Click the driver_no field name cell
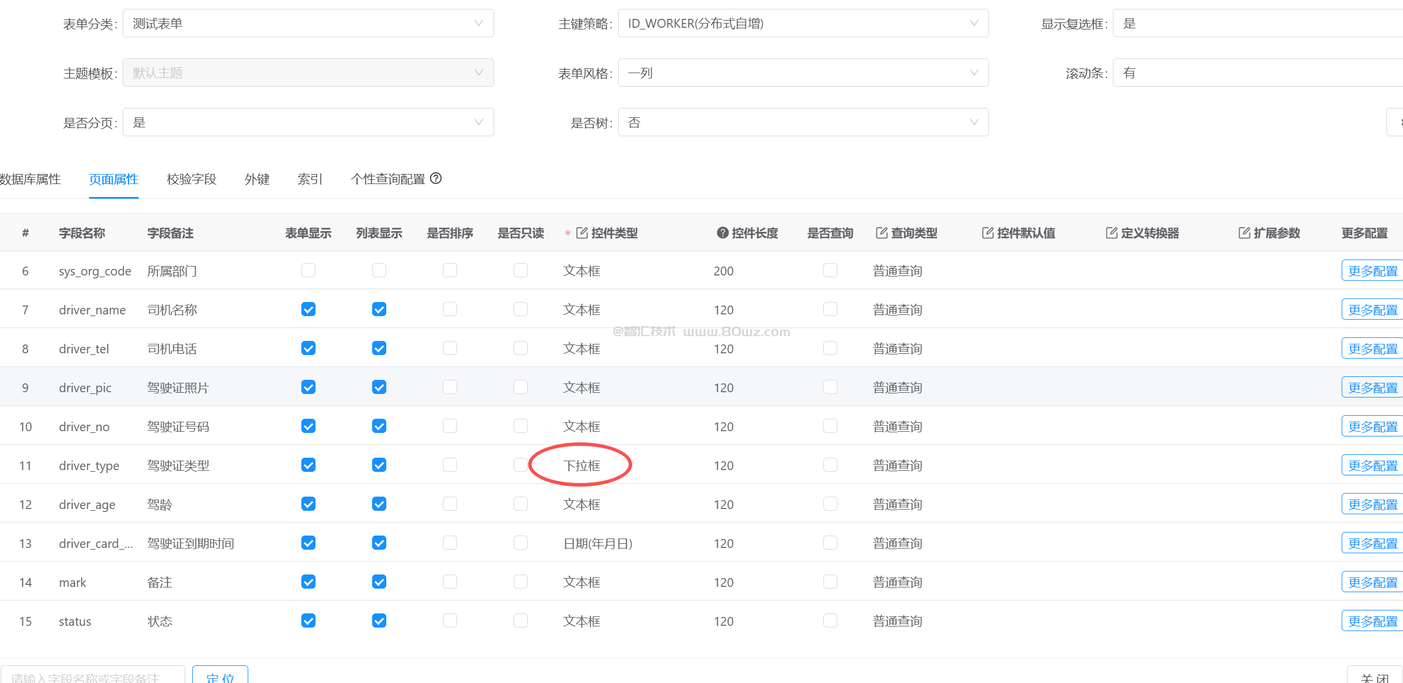The image size is (1403, 683). 84,426
